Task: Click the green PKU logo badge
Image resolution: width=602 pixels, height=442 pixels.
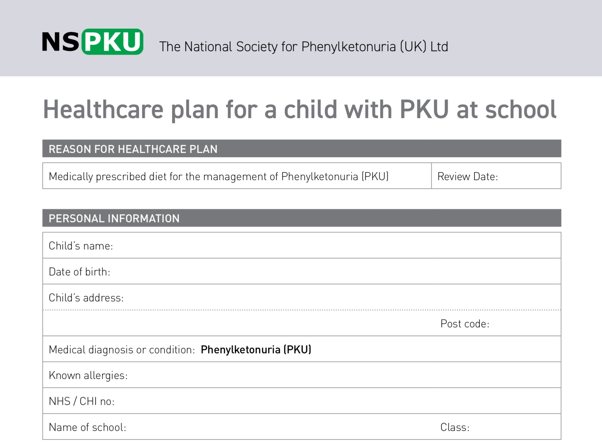Action: click(x=112, y=42)
